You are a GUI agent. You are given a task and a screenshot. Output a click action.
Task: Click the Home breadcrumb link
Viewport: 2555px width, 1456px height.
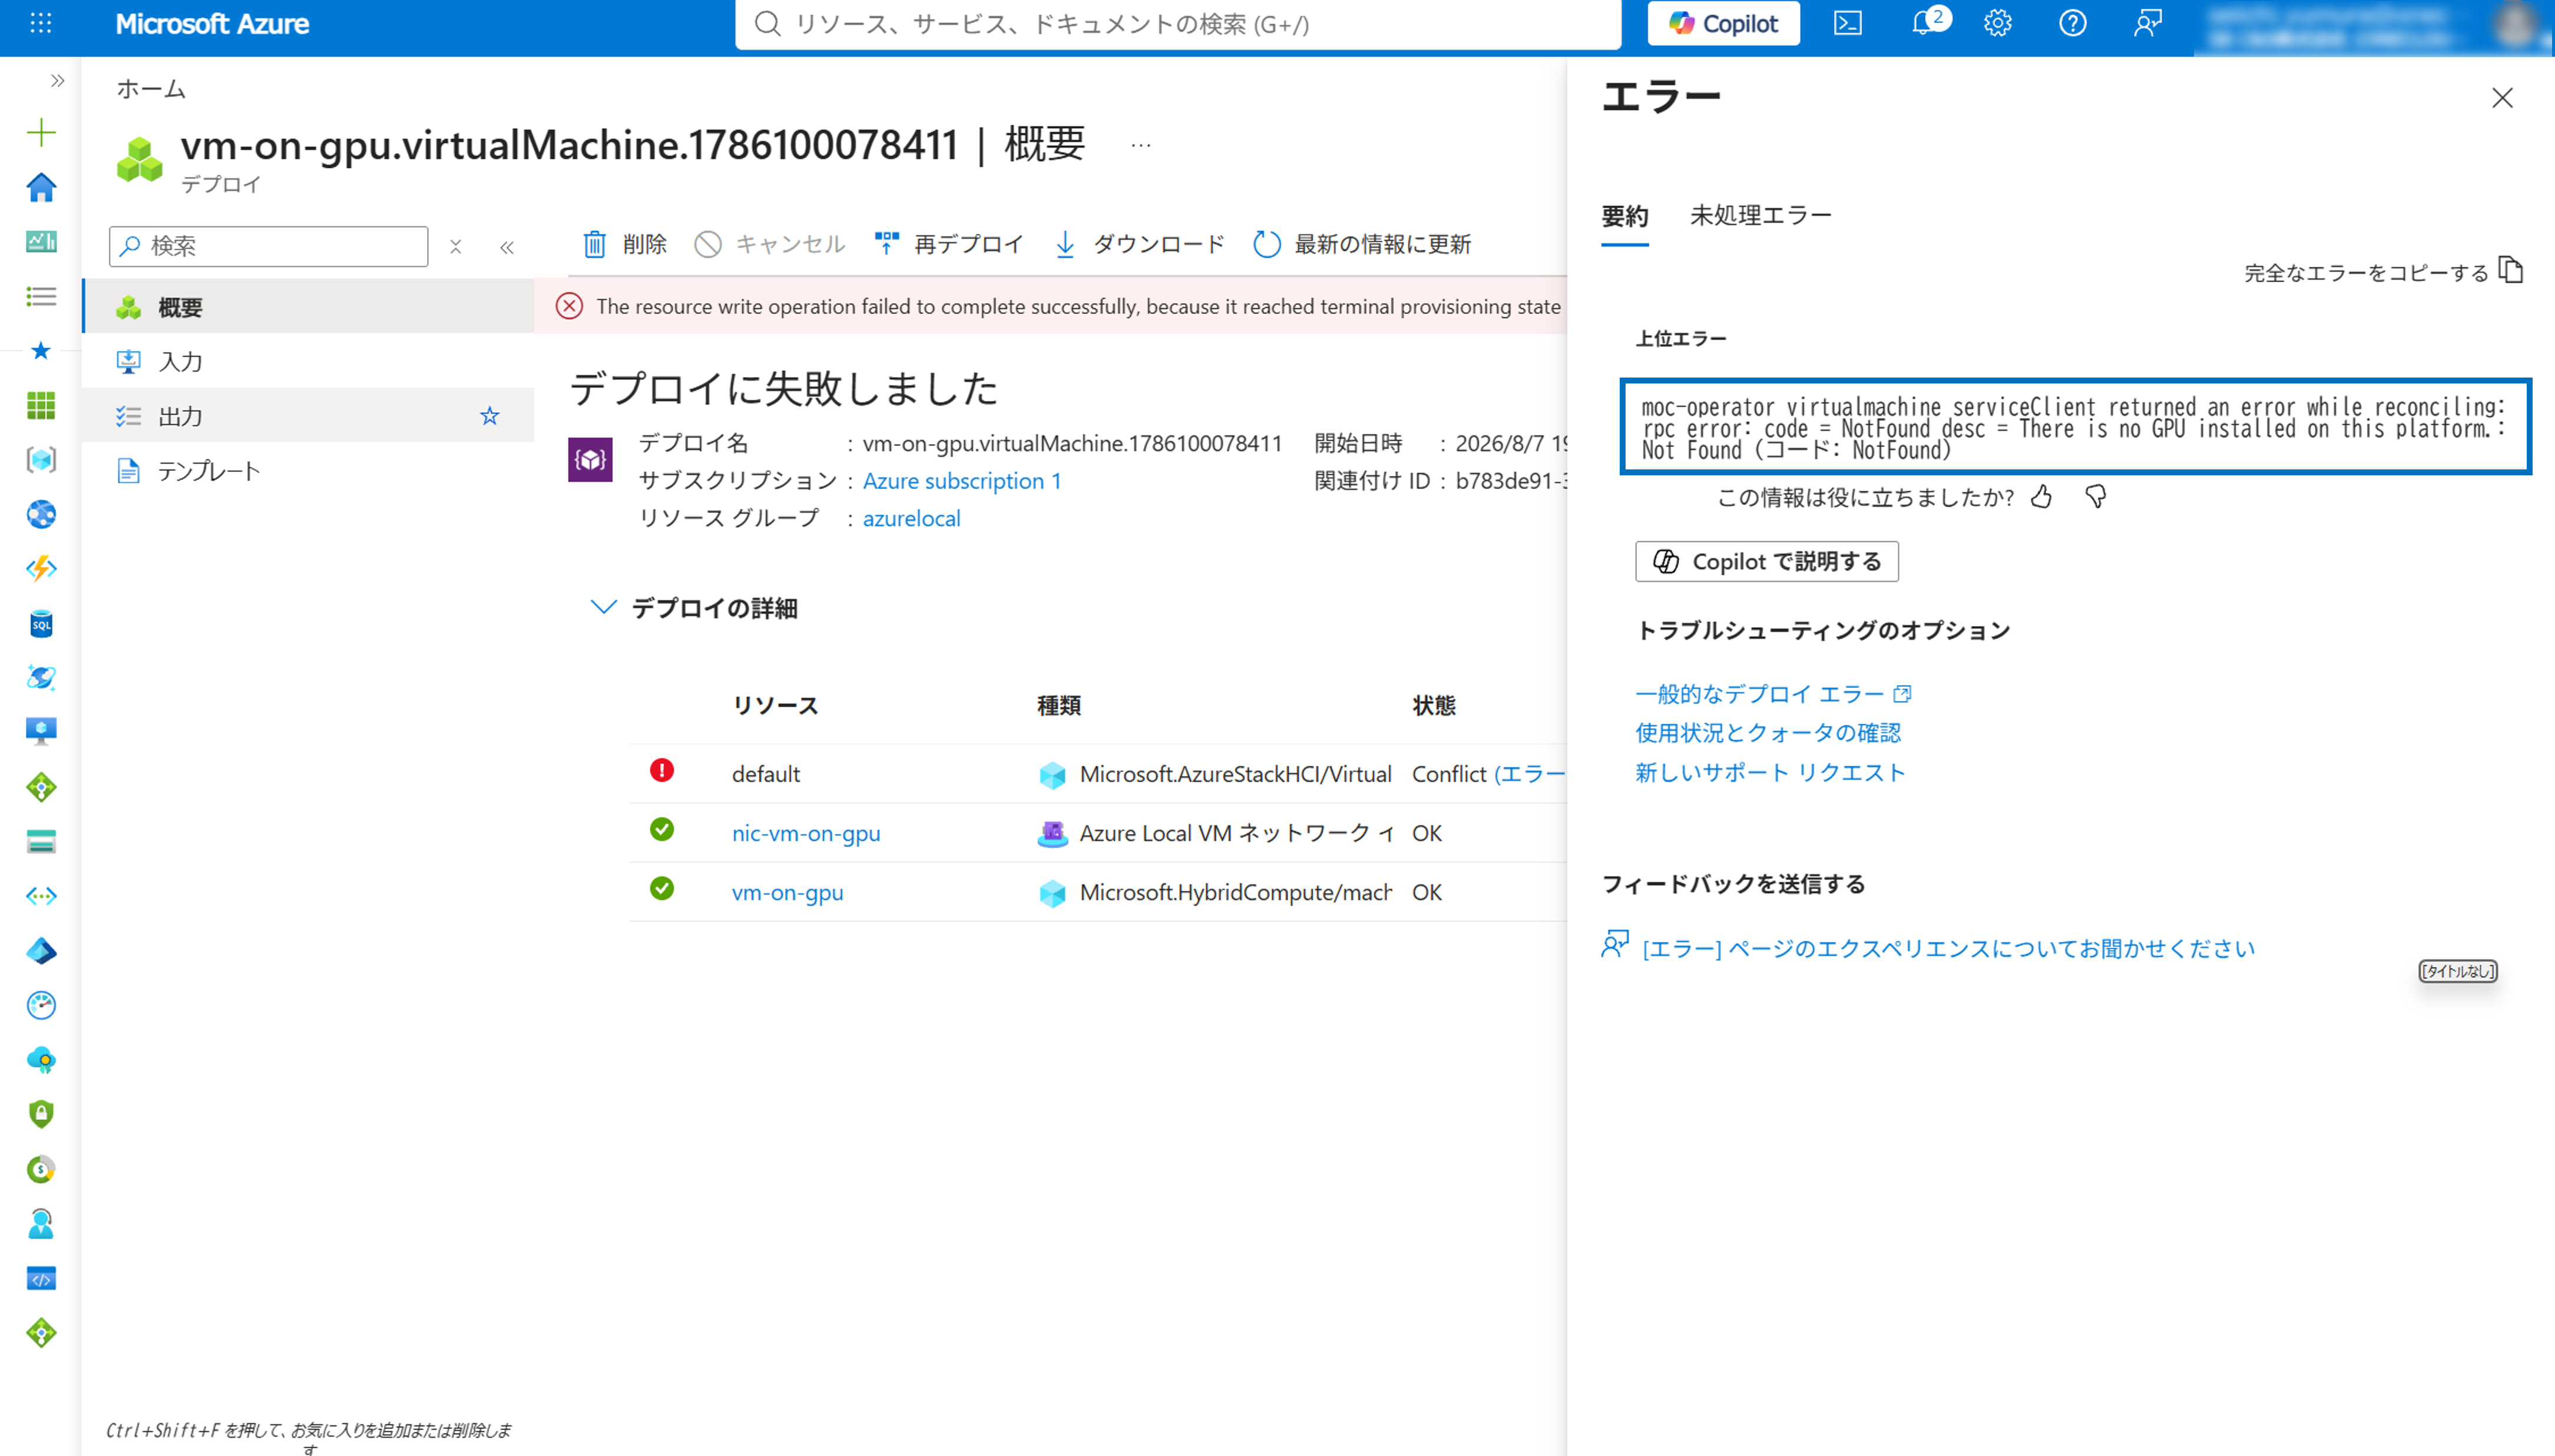[x=151, y=89]
